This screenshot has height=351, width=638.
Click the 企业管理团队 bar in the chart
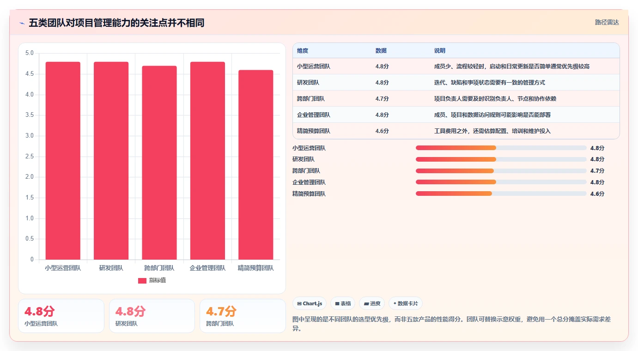click(207, 161)
